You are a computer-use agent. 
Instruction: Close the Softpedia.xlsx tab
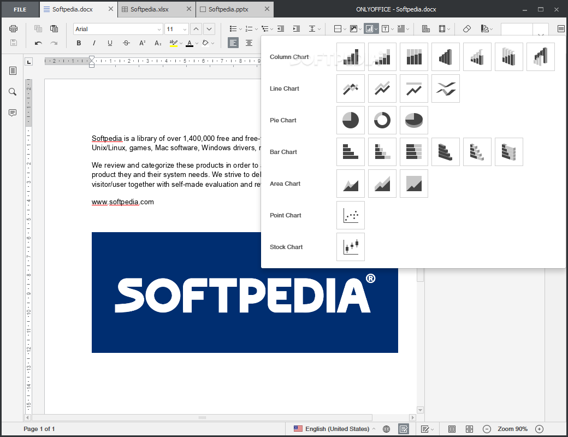tap(189, 9)
